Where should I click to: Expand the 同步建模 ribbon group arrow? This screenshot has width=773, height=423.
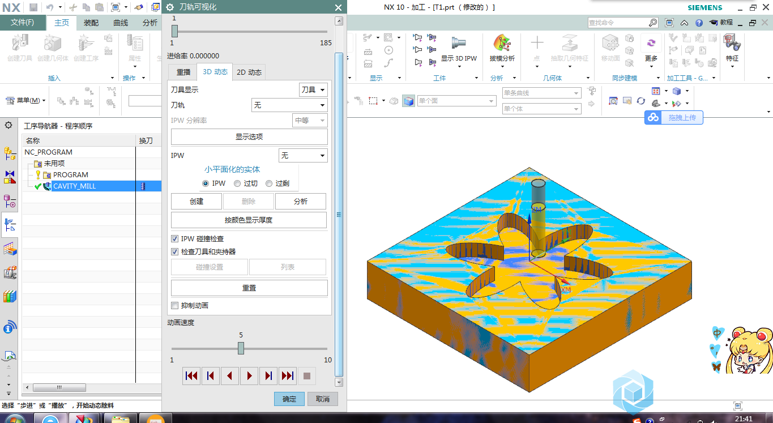tap(658, 78)
